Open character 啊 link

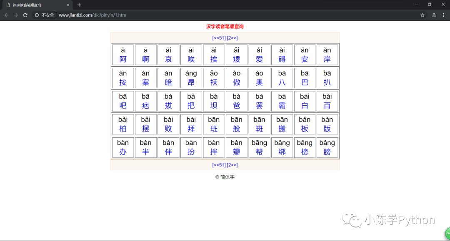click(145, 60)
